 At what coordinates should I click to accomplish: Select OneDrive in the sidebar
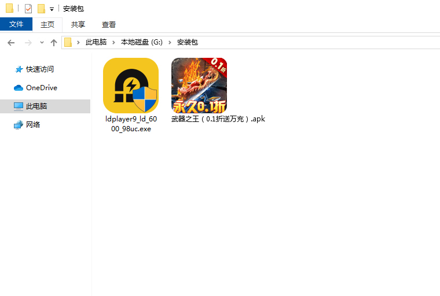pos(41,88)
